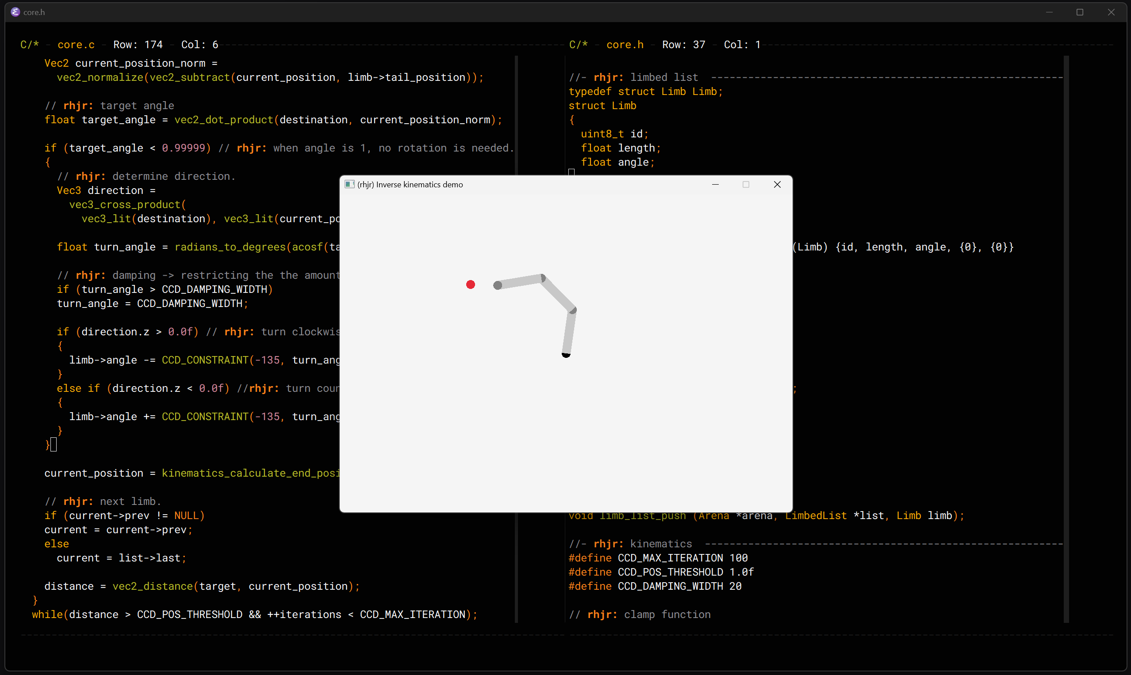Minimize the main core.h editor window
The width and height of the screenshot is (1131, 675).
coord(1049,12)
